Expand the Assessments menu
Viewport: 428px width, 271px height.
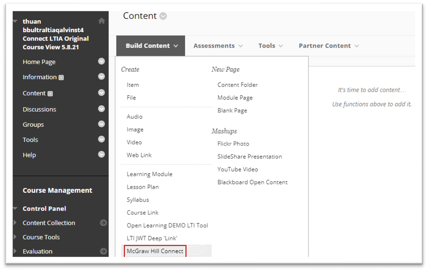(x=218, y=46)
